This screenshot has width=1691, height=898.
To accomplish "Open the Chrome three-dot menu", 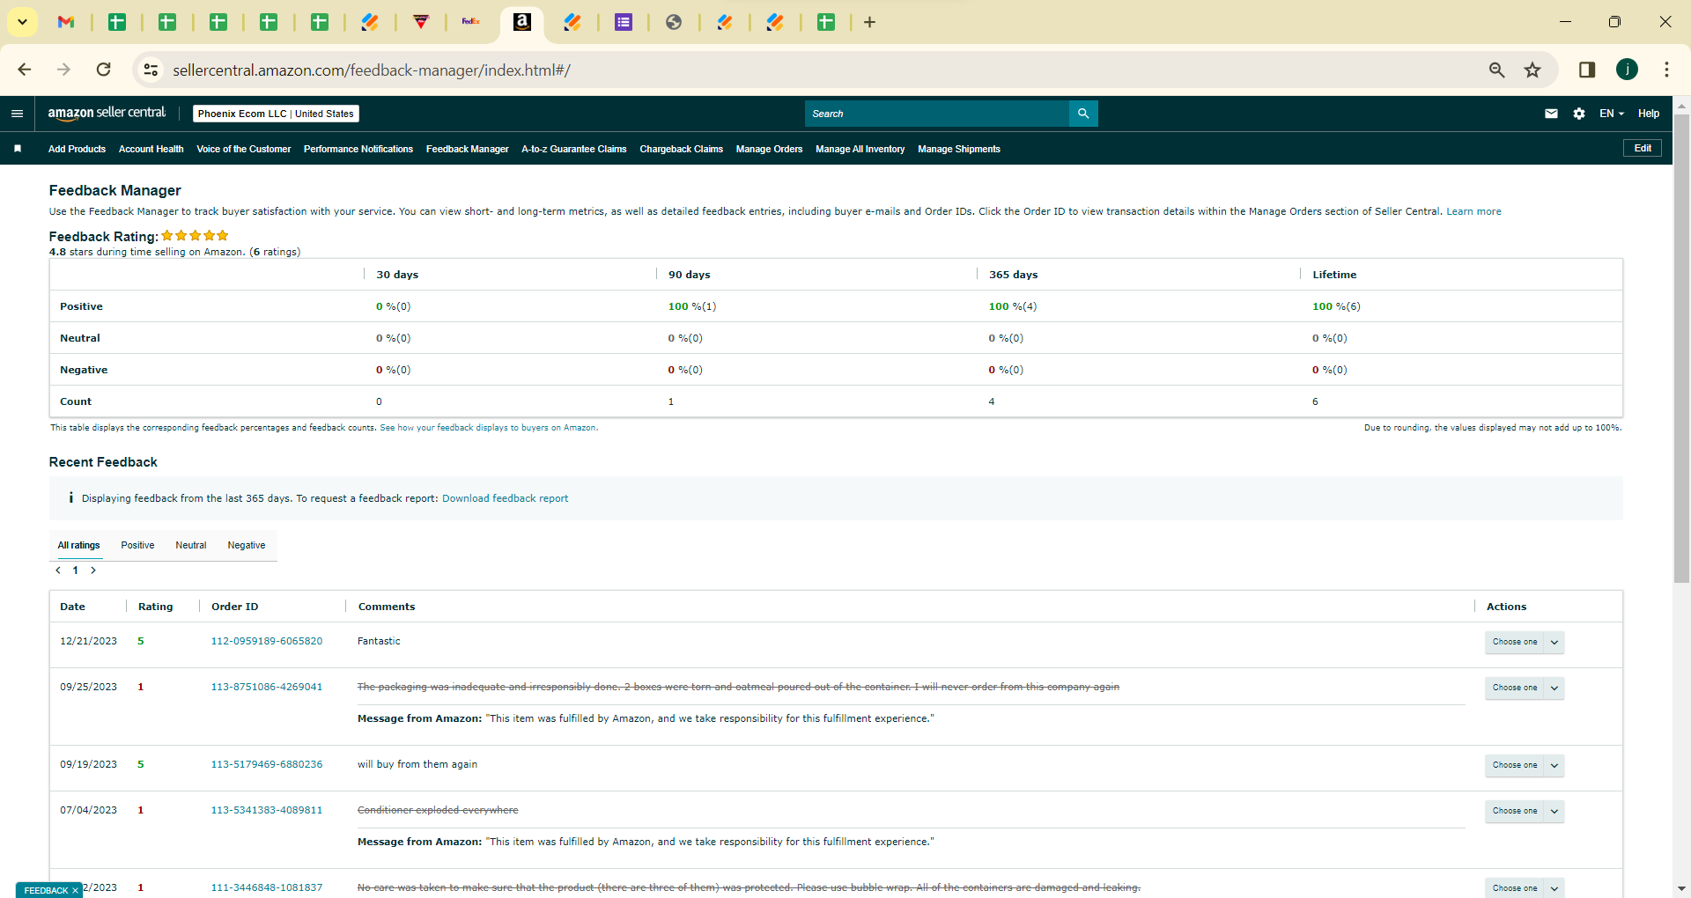I will [x=1666, y=70].
